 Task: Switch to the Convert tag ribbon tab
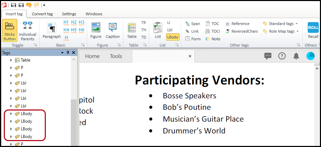(x=42, y=14)
